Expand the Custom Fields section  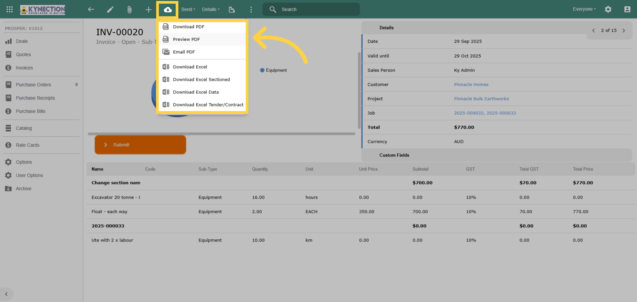pos(496,155)
